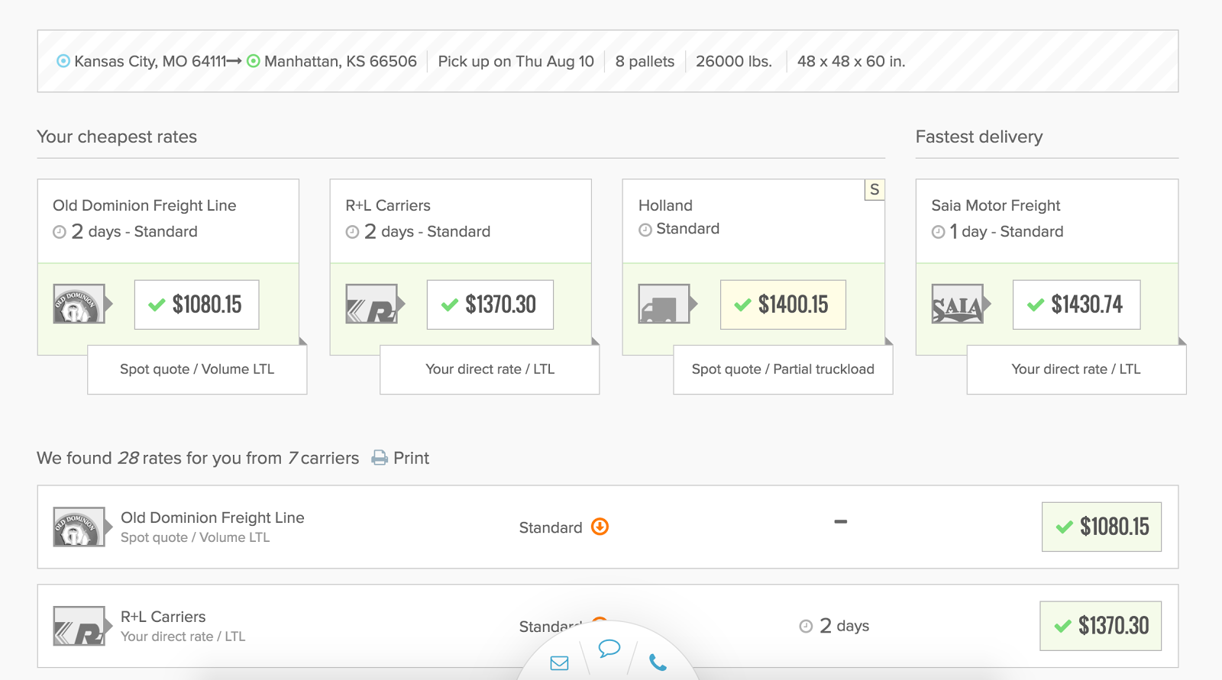Click the 8 pallets summary text

[x=645, y=61]
